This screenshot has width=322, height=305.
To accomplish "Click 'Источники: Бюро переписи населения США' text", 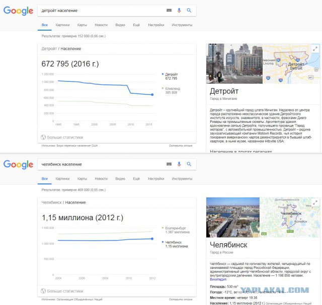I will [x=69, y=145].
